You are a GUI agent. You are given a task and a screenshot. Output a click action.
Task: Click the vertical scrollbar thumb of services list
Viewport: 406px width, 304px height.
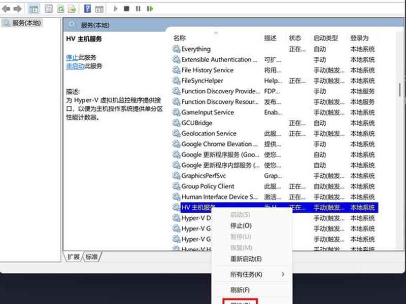(400, 90)
